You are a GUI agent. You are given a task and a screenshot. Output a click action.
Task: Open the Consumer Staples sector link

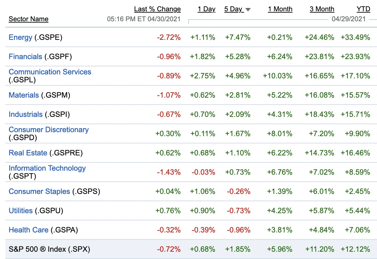(x=39, y=191)
